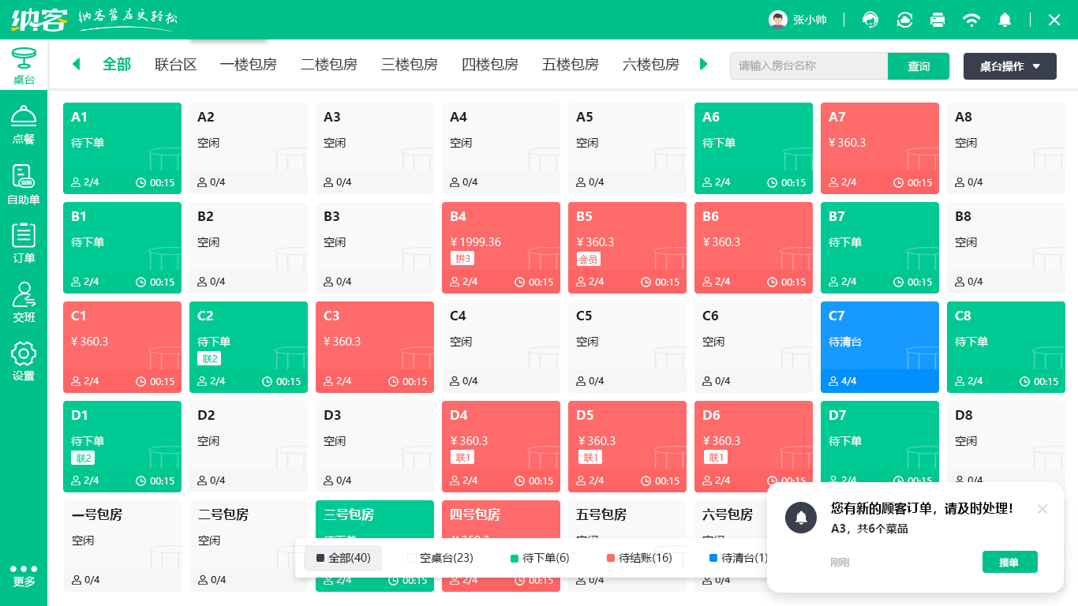1078x606 pixels.
Task: Click the cloud sync icon in the top bar
Action: 904,20
